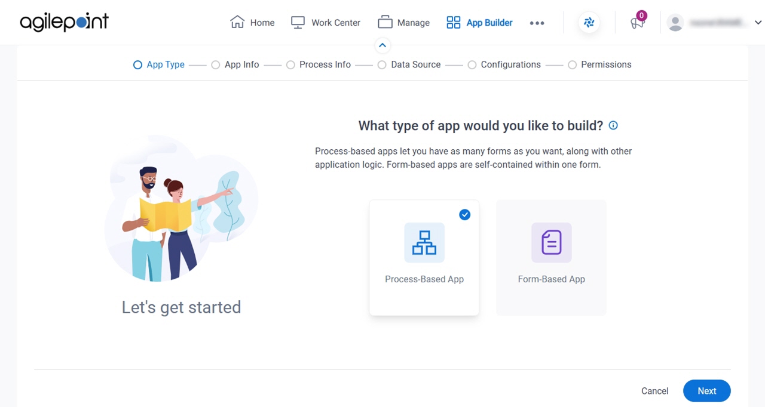The image size is (765, 407).
Task: Open the Manage menu label
Action: click(x=414, y=23)
